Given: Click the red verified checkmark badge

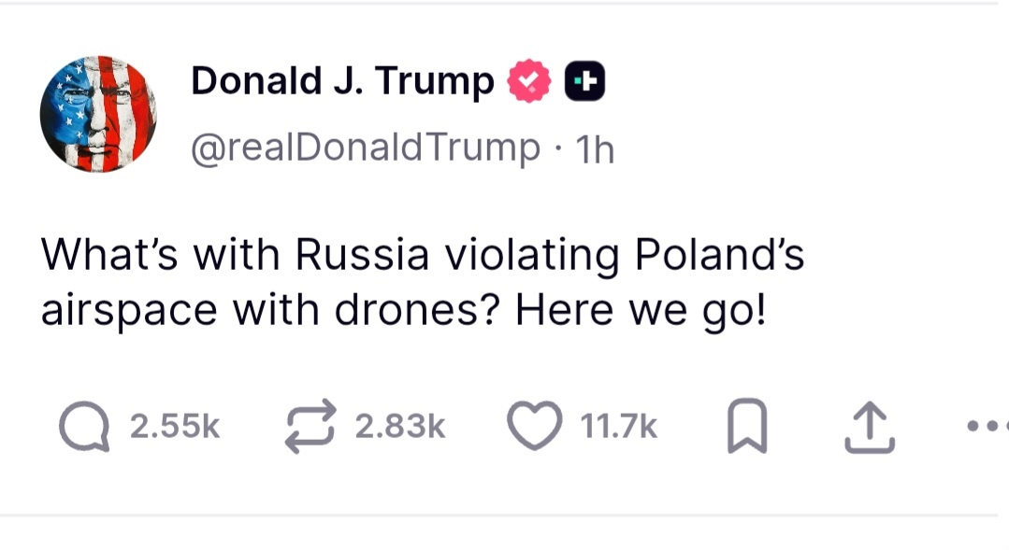Looking at the screenshot, I should pyautogui.click(x=528, y=79).
